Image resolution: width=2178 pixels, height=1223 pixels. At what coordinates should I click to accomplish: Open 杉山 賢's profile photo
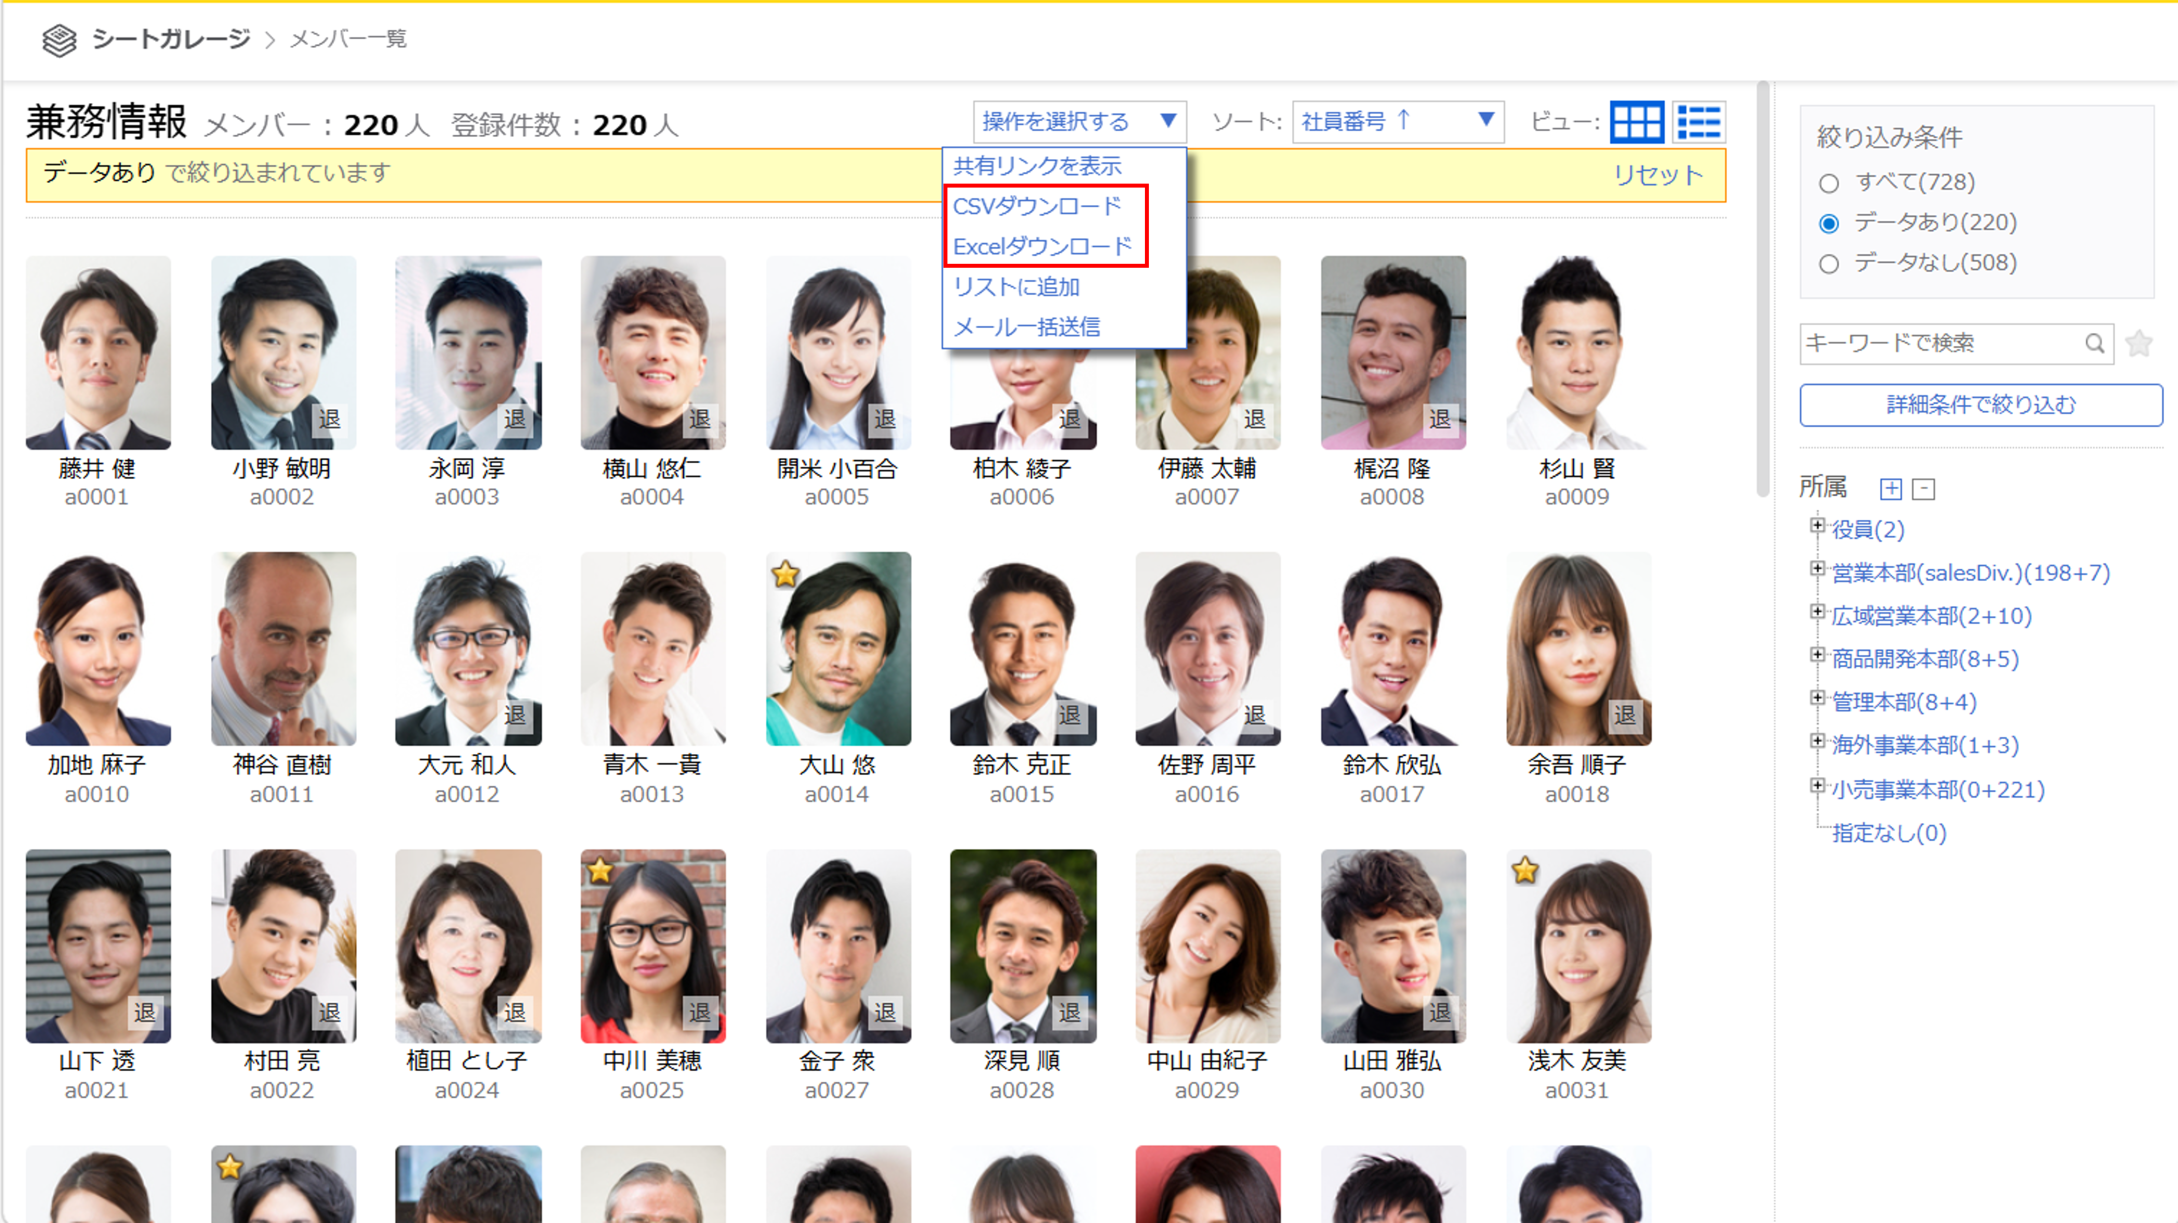(x=1579, y=352)
